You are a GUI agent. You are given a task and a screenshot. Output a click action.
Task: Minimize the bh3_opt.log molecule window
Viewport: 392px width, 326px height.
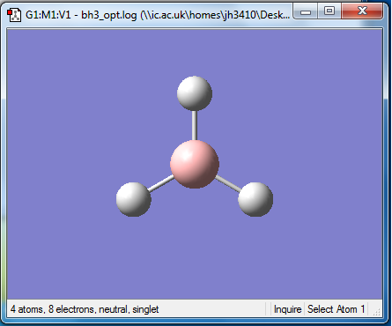(306, 12)
